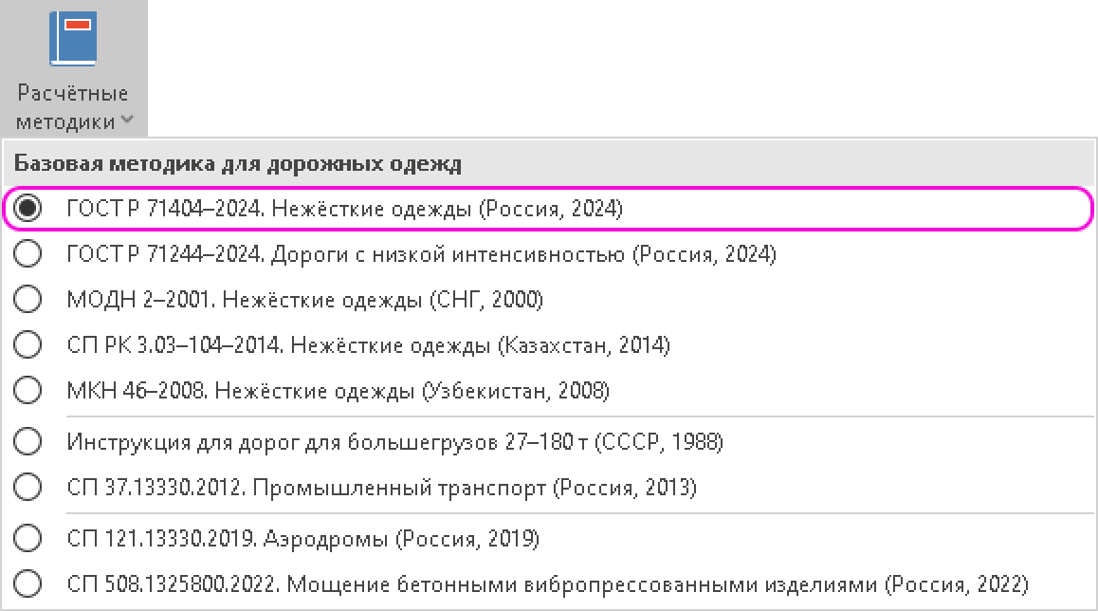The height and width of the screenshot is (611, 1098).
Task: Choose menu item Инструкция для дорог для большегрузов
Action: click(x=548, y=441)
